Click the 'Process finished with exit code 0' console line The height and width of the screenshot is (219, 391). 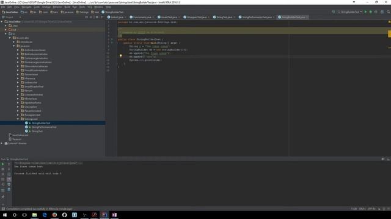pos(38,173)
